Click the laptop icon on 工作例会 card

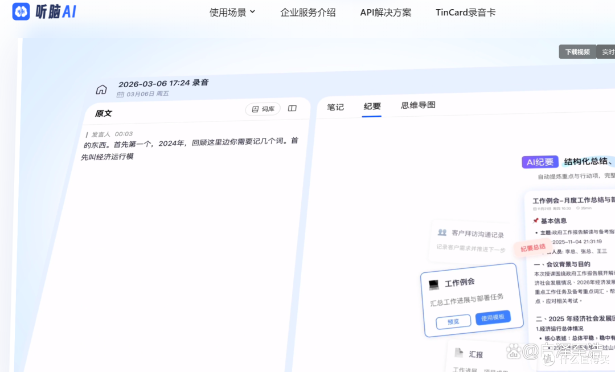coord(434,285)
